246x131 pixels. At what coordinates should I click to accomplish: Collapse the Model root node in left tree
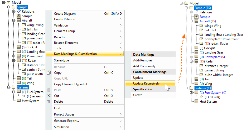pyautogui.click(x=4, y=3)
